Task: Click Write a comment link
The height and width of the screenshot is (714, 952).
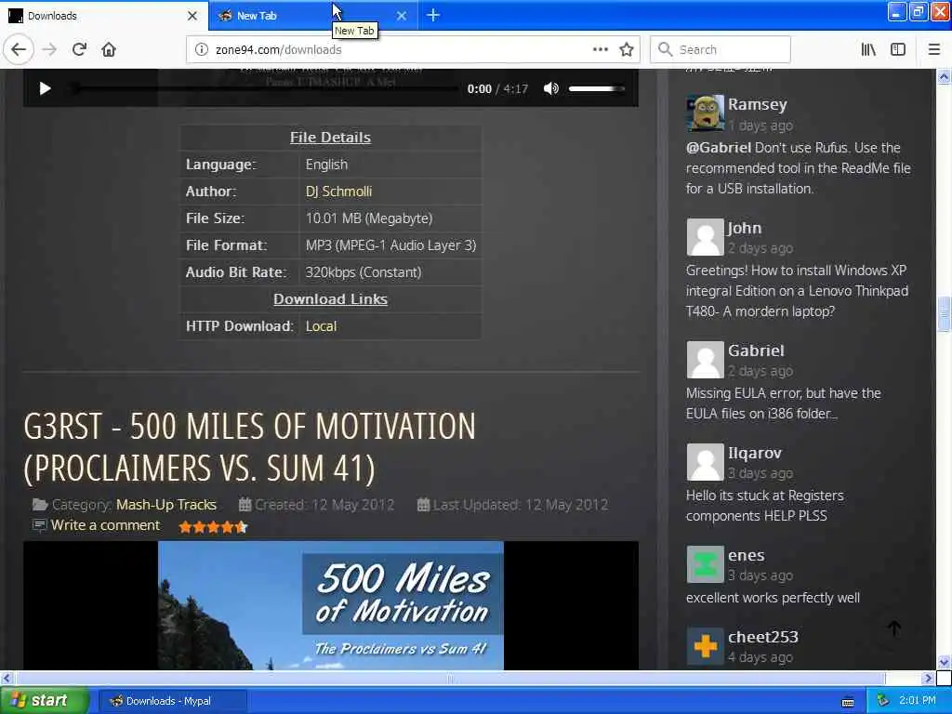Action: tap(105, 525)
